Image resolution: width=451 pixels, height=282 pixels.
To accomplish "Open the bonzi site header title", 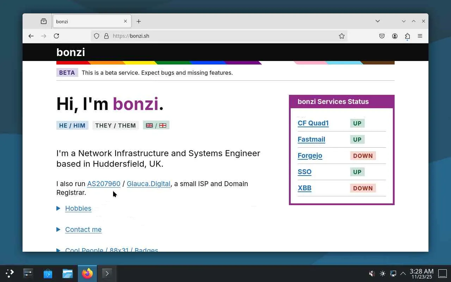I will coord(70,52).
